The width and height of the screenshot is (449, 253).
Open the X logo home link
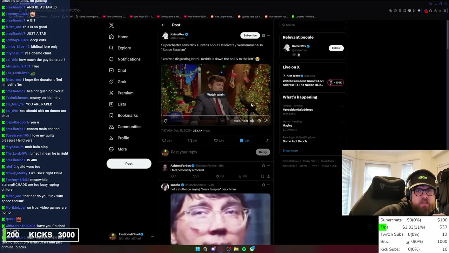pos(112,25)
